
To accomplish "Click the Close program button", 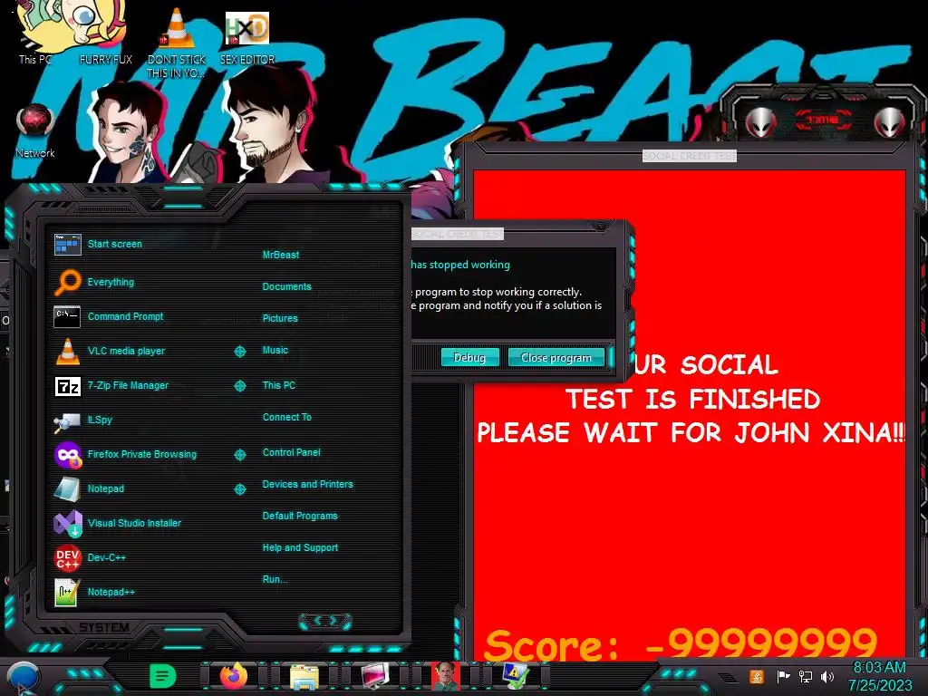I will 556,357.
